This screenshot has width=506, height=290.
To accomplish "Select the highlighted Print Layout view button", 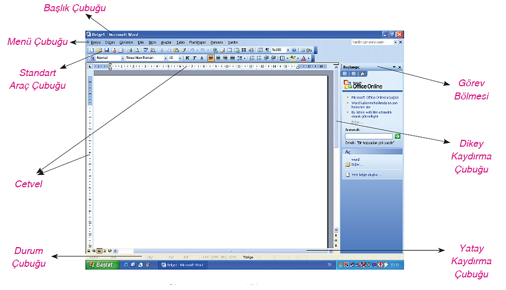I will coord(99,251).
